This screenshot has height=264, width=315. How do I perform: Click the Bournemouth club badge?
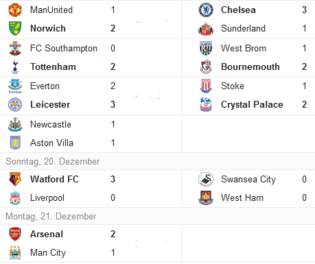[x=206, y=67]
